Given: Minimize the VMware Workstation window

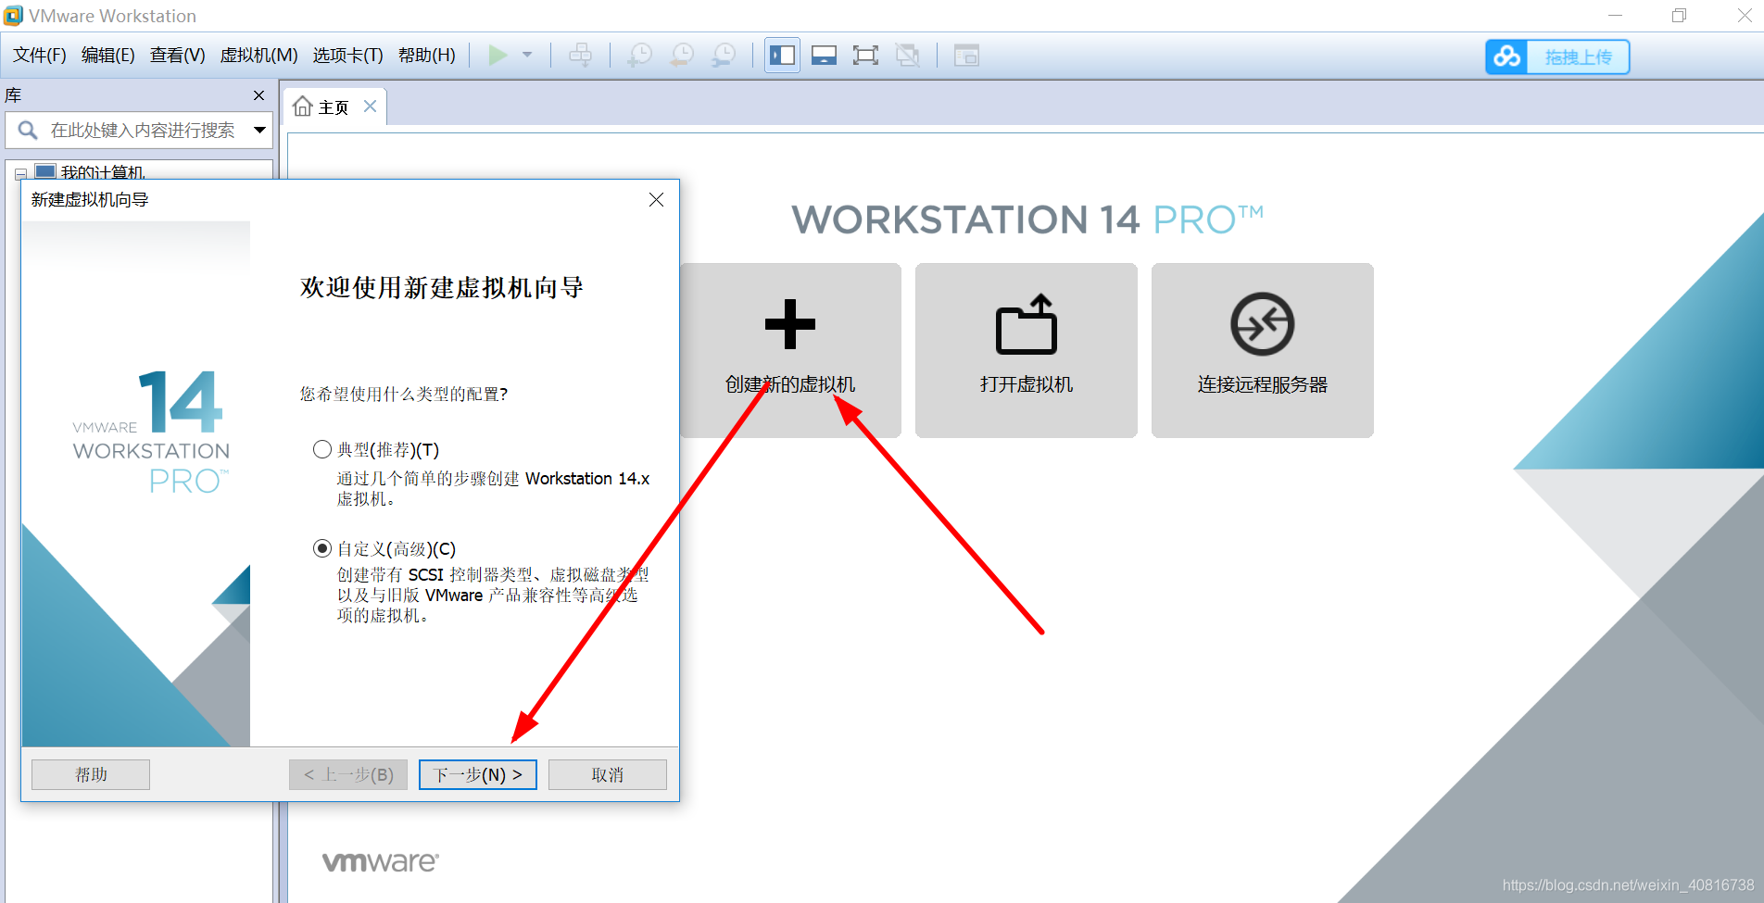Looking at the screenshot, I should [x=1615, y=16].
